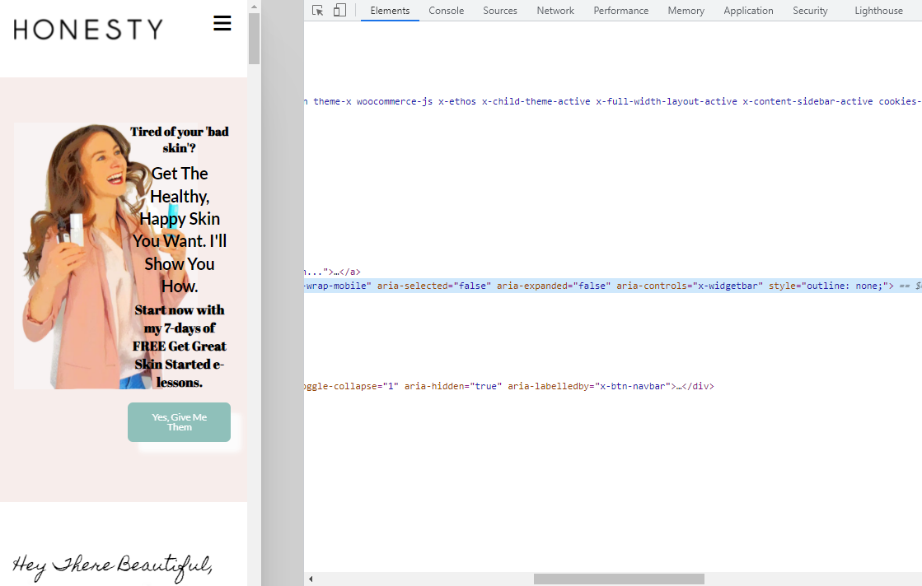Activate the inspect element picker icon
Image resolution: width=922 pixels, height=586 pixels.
(x=317, y=11)
